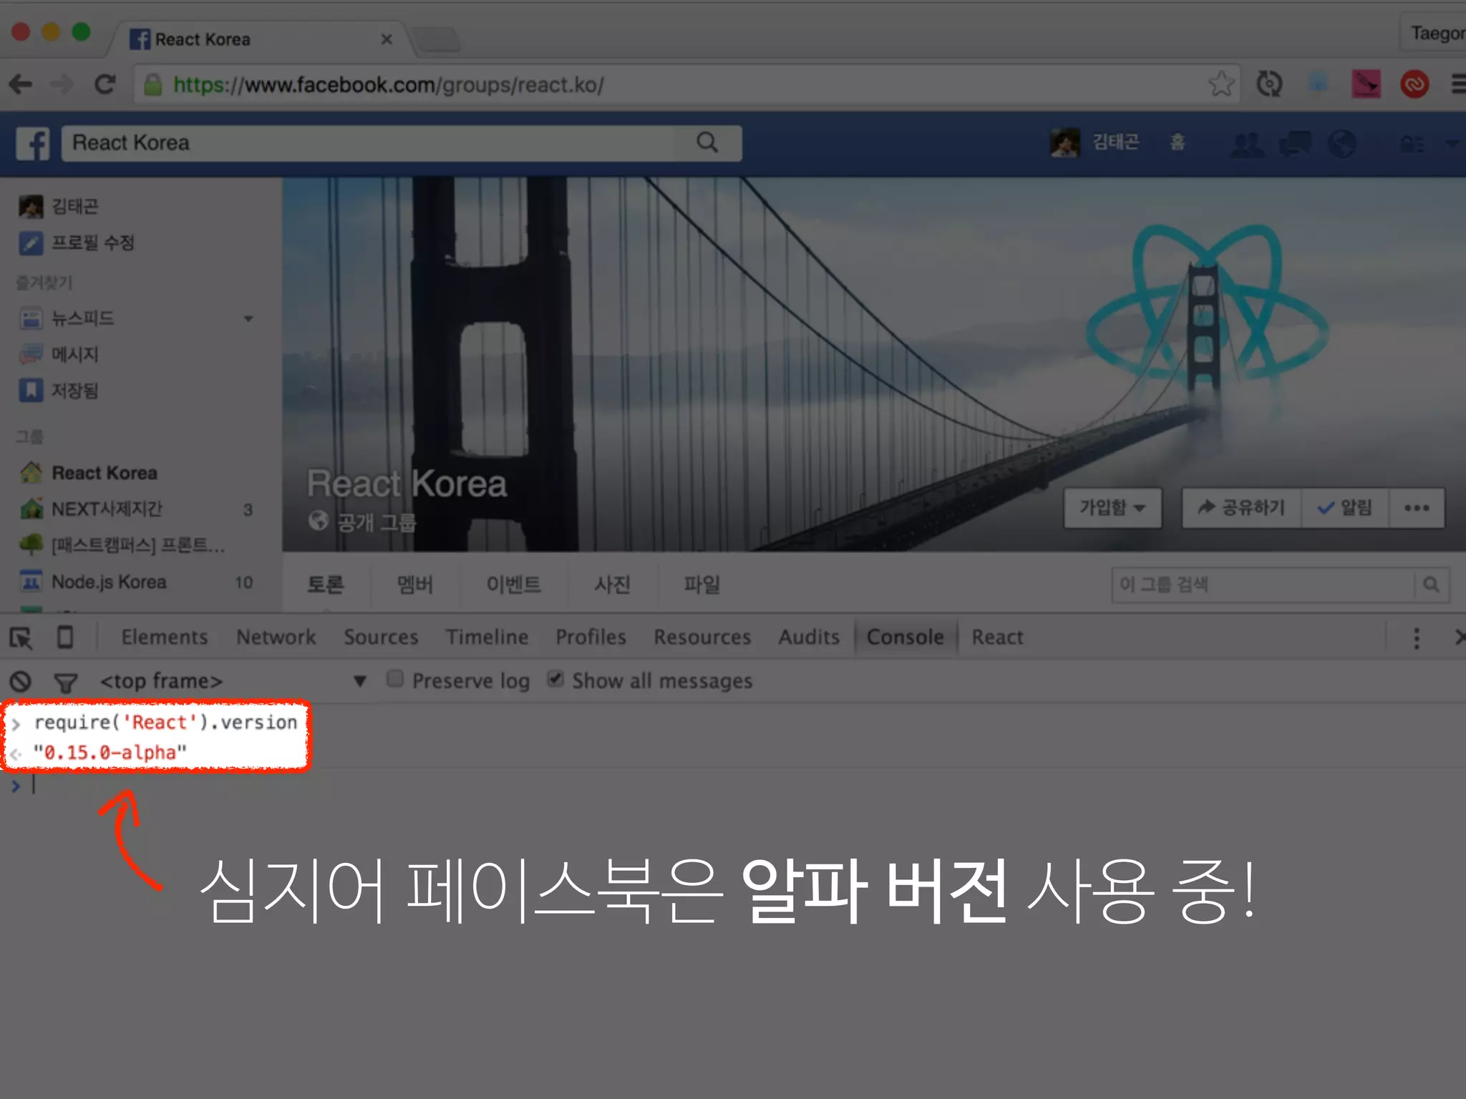
Task: Open the DevTools three-dot options menu
Action: 1417,638
